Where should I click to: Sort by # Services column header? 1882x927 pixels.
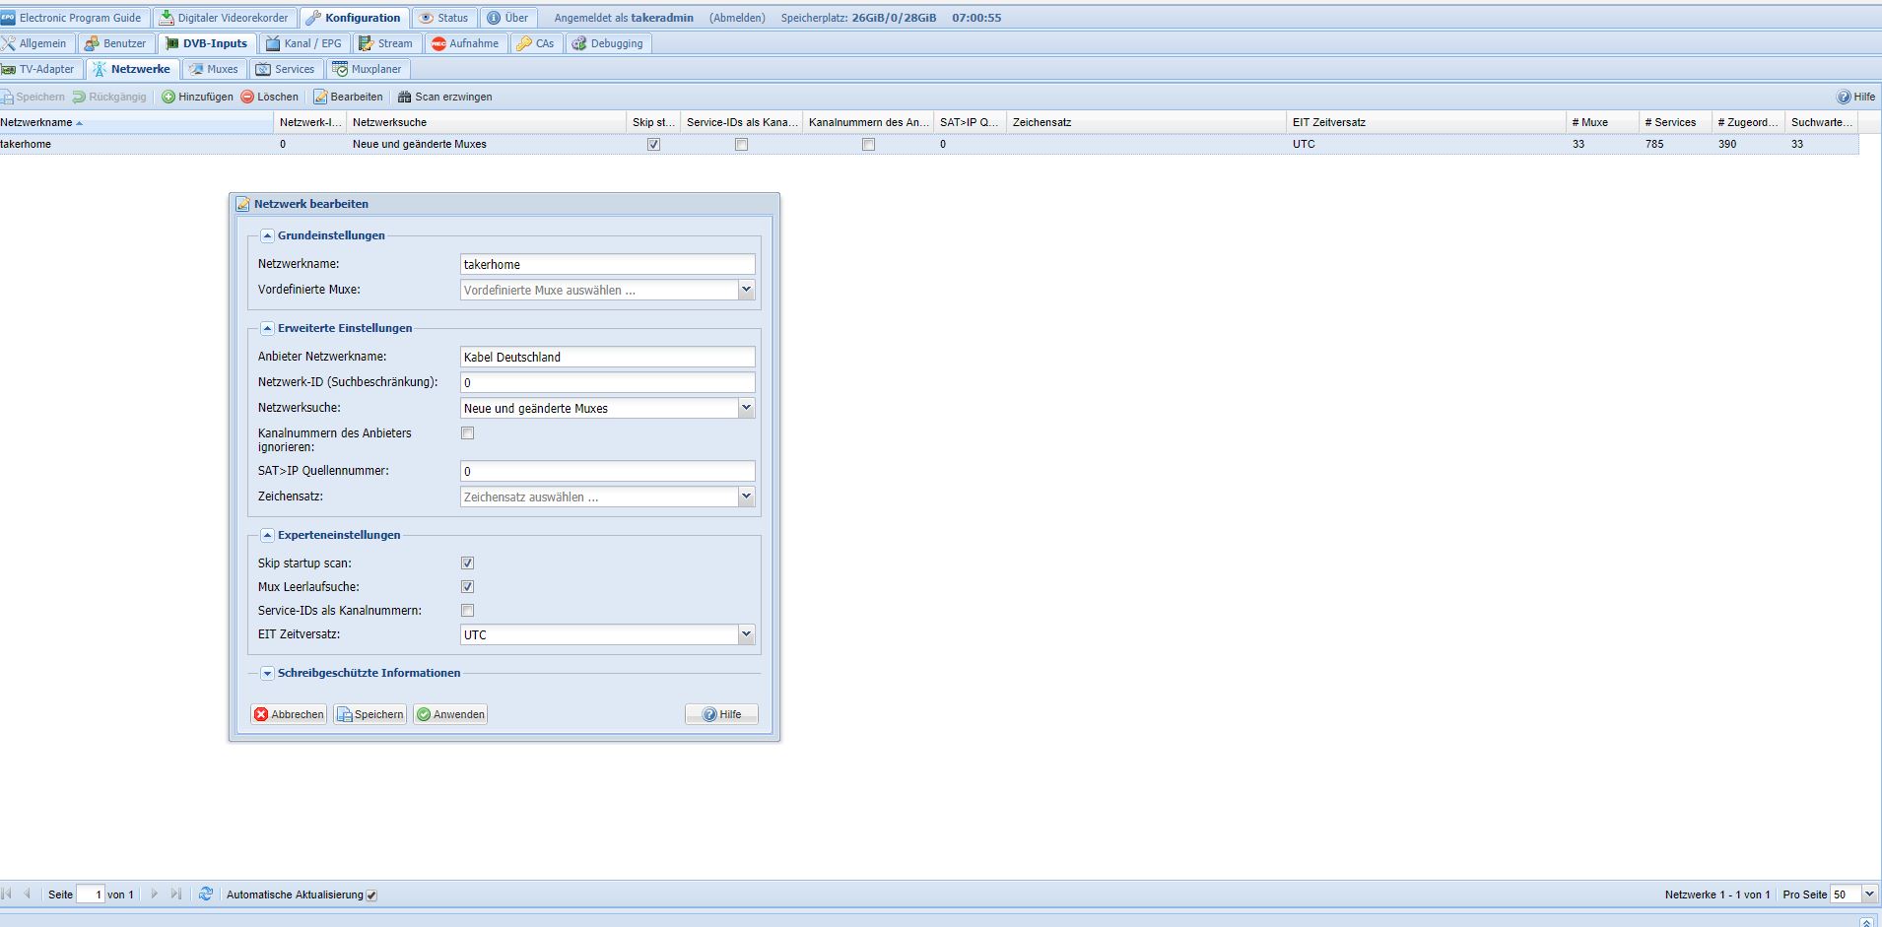(x=1674, y=122)
